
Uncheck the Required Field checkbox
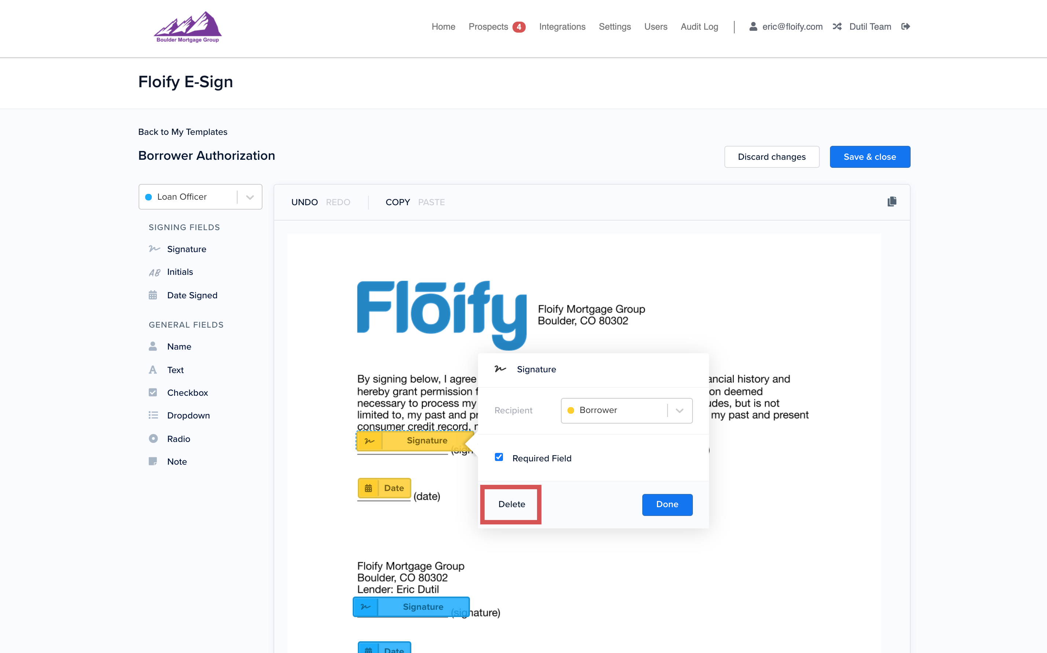pyautogui.click(x=499, y=457)
